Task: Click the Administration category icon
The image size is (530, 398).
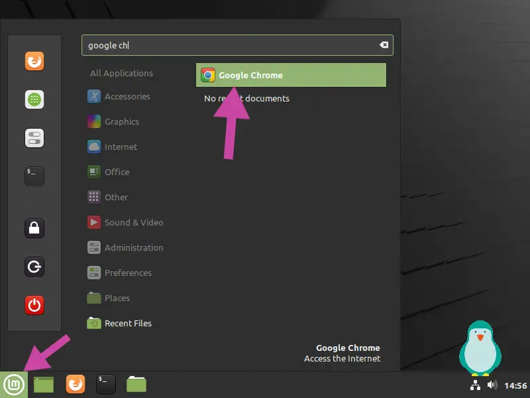Action: click(94, 247)
